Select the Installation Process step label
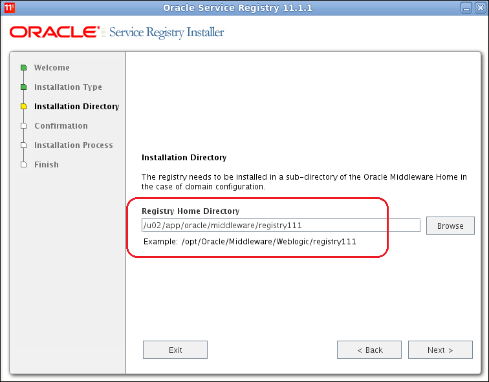The image size is (489, 382). (x=73, y=145)
